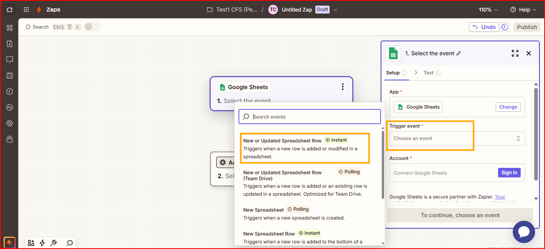545x249 pixels.
Task: Open the chat support bubble
Action: coord(524,232)
